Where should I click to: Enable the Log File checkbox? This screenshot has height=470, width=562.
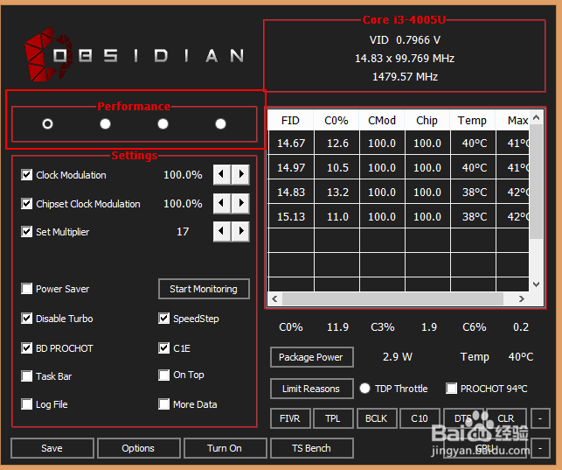26,404
